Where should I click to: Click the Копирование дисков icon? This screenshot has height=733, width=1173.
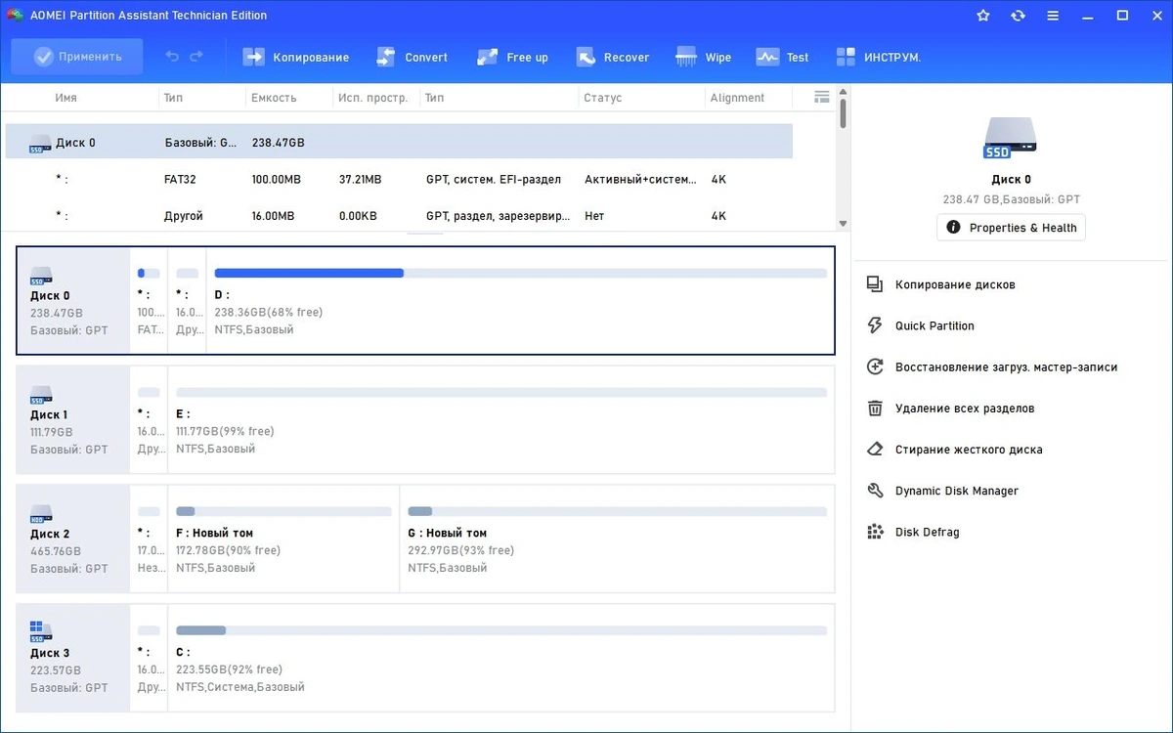tap(876, 284)
